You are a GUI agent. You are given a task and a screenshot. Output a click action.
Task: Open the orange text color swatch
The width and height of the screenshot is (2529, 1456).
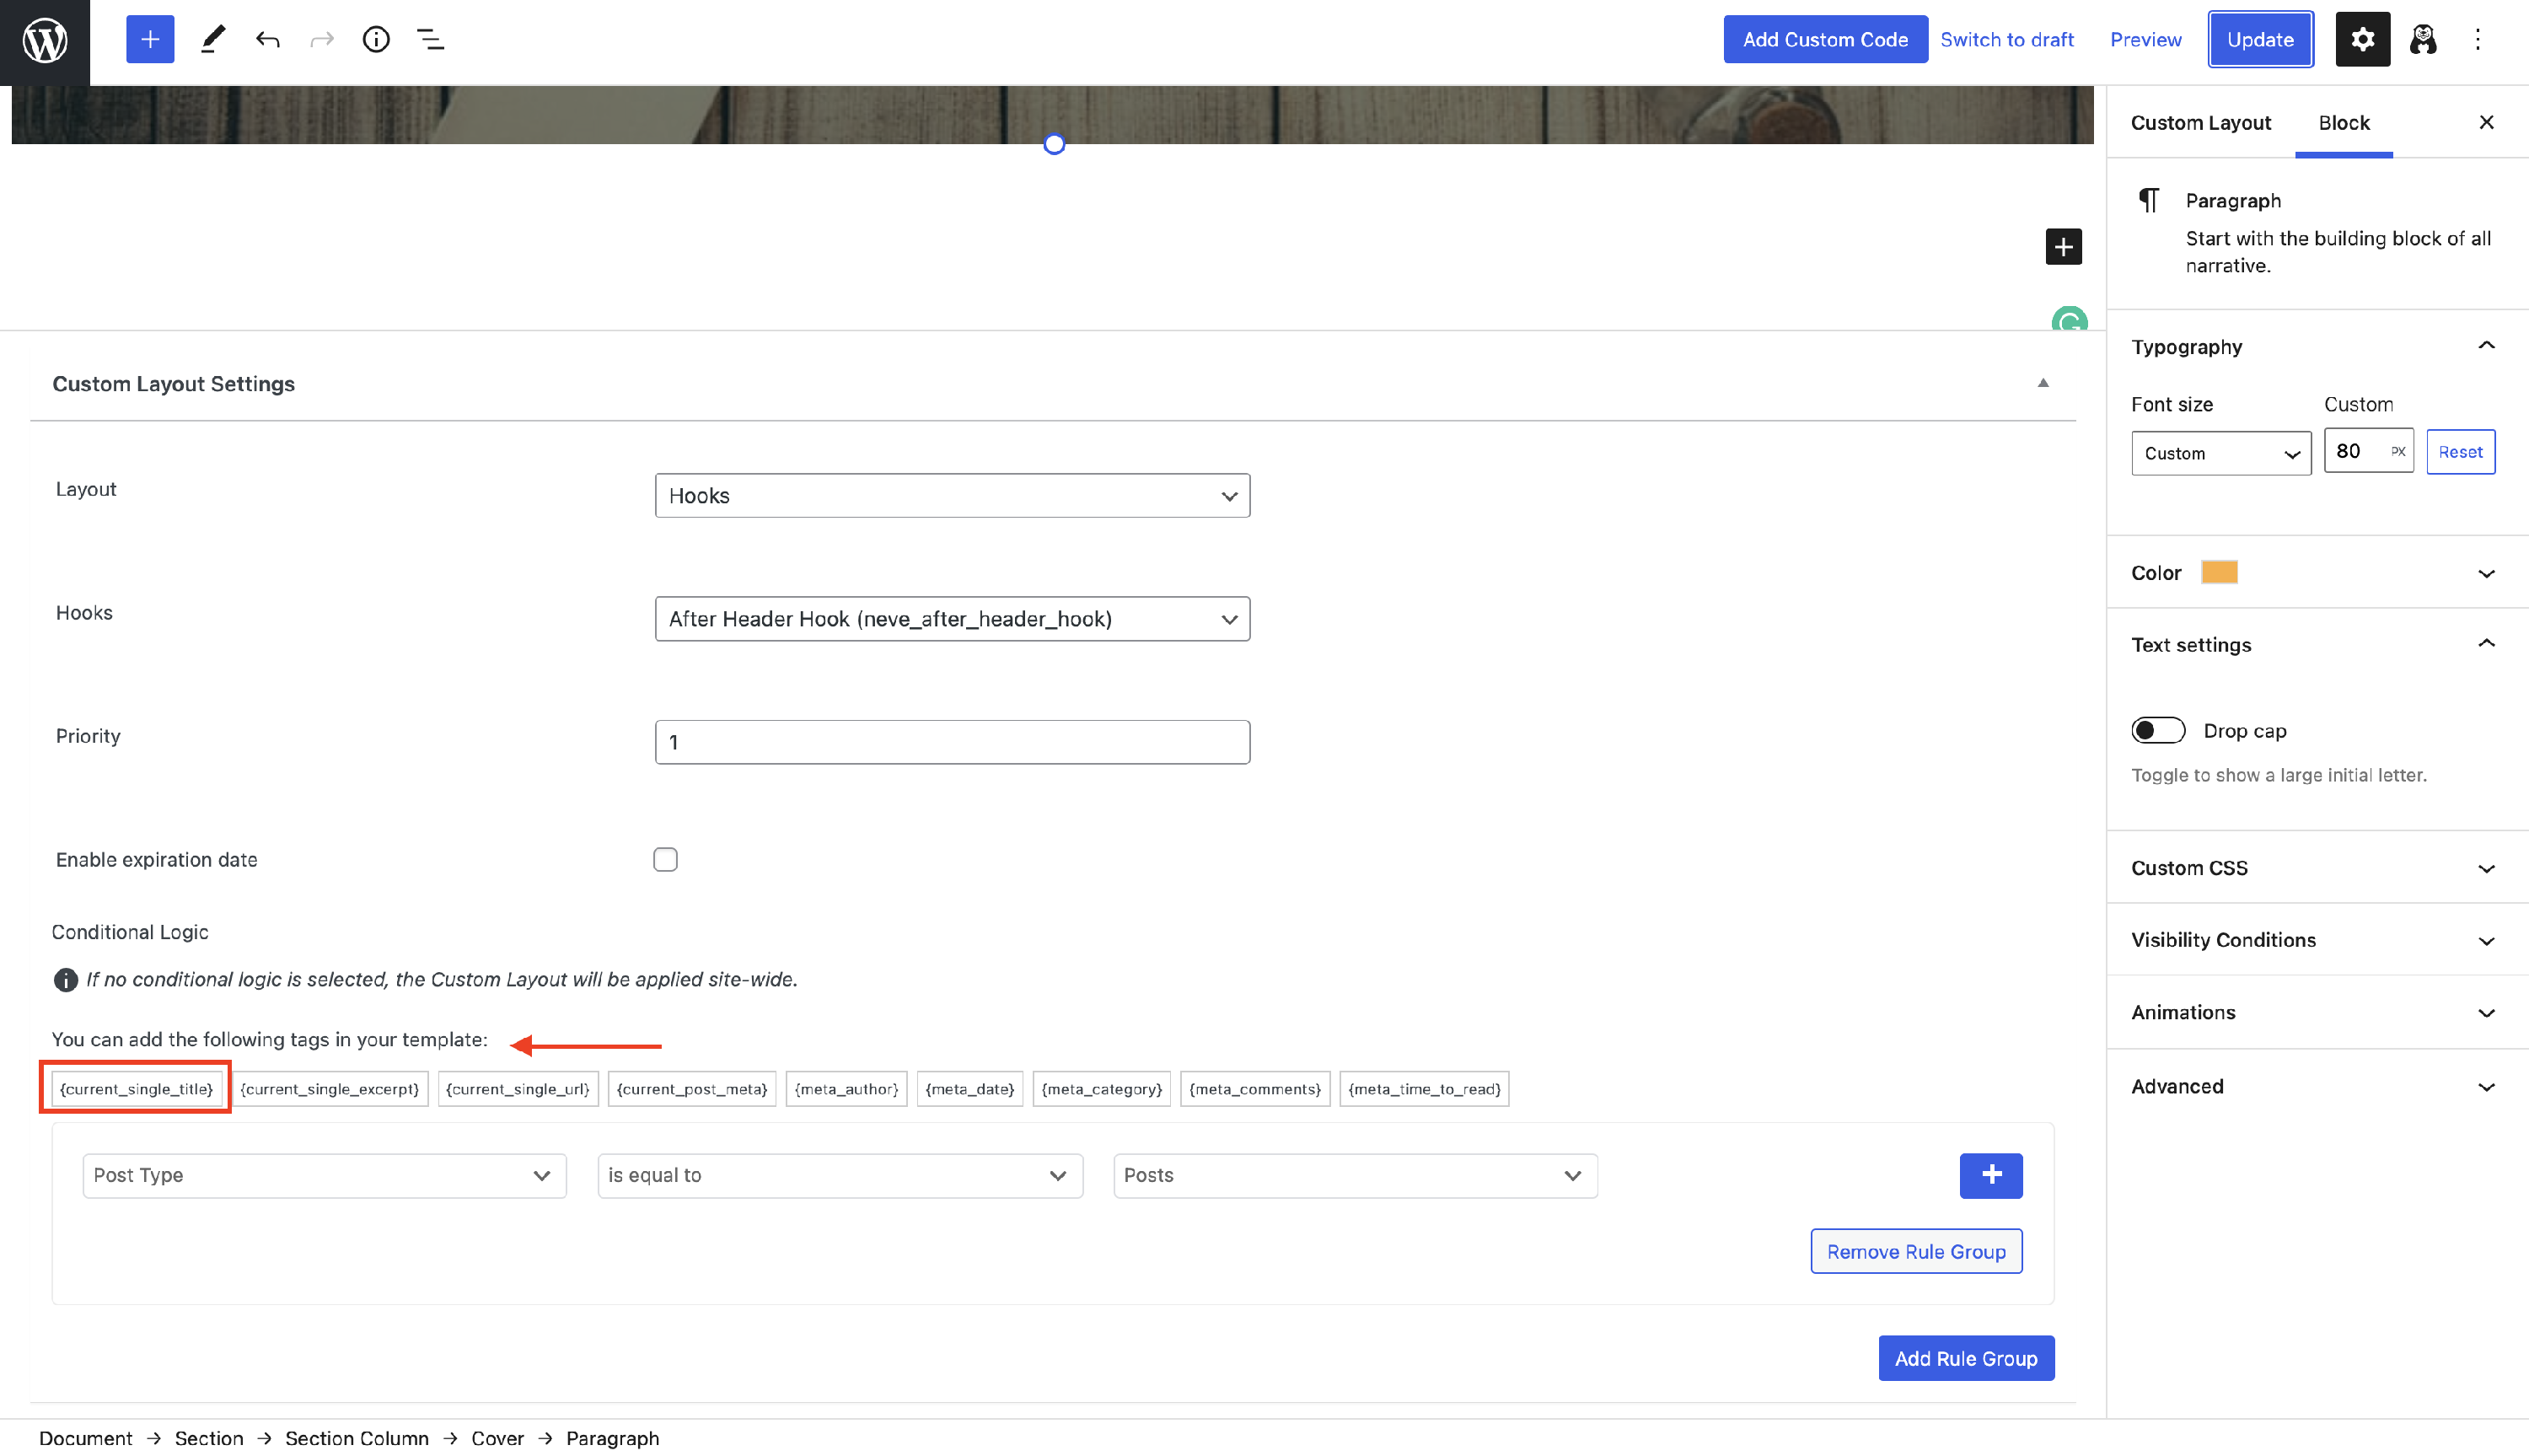coord(2219,572)
